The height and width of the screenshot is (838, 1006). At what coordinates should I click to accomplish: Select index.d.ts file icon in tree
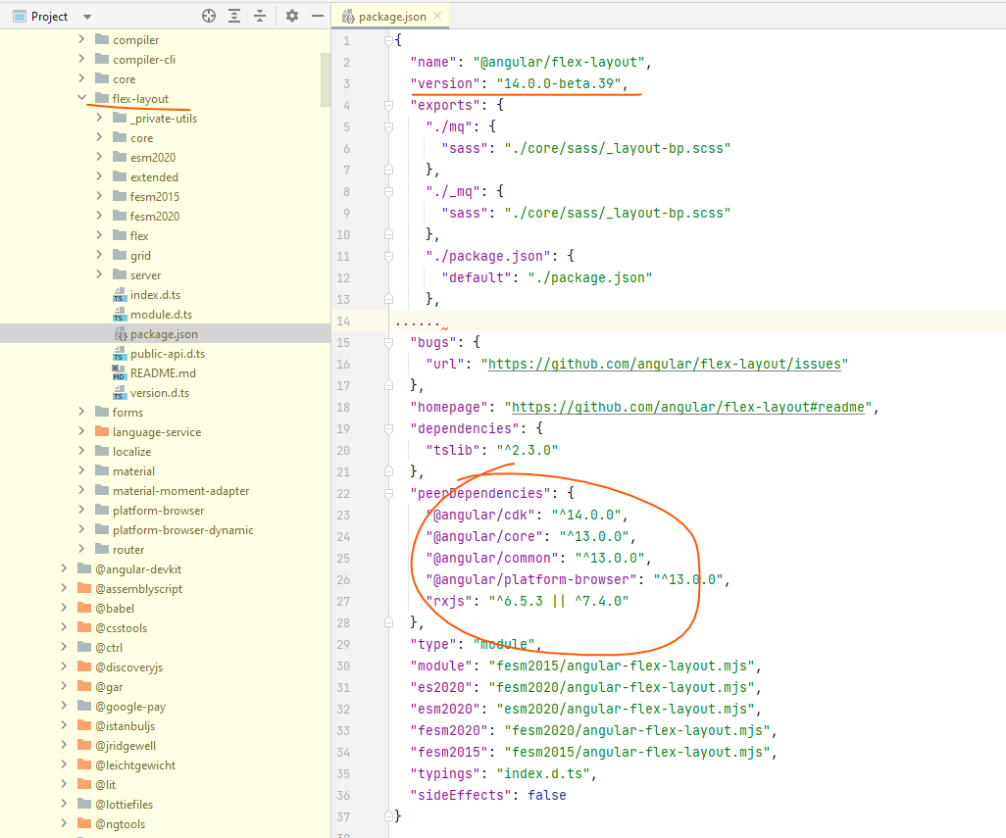click(120, 295)
